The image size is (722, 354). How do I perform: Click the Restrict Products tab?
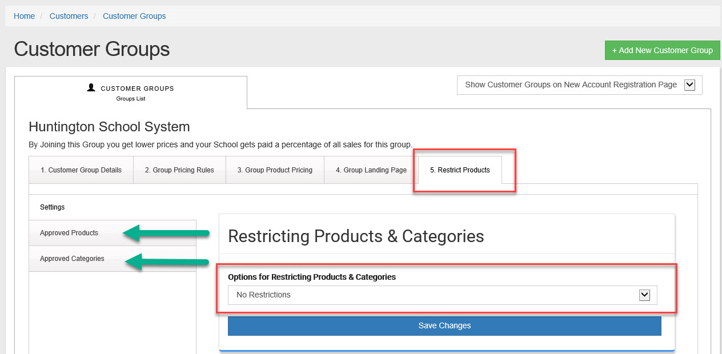point(460,170)
